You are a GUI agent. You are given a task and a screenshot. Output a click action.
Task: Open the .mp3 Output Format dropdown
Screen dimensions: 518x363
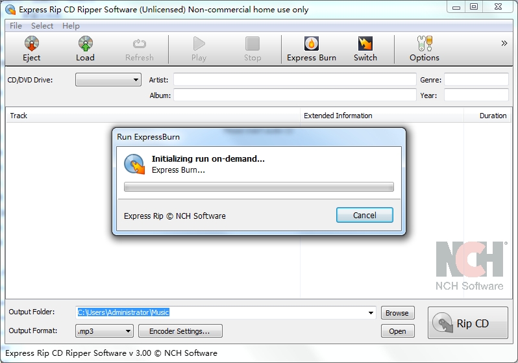click(x=104, y=331)
